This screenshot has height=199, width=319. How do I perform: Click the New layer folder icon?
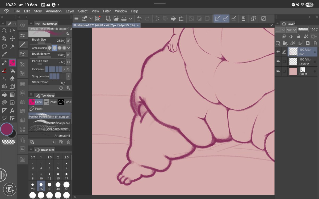pyautogui.click(x=285, y=43)
